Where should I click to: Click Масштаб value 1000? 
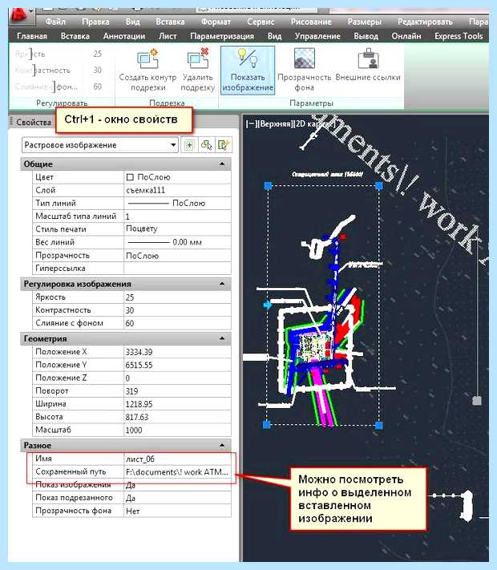(177, 430)
